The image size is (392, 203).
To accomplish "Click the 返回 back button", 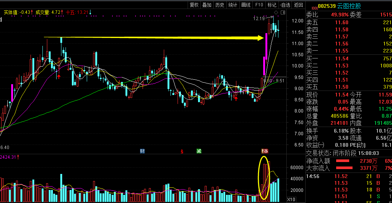I will [x=299, y=5].
